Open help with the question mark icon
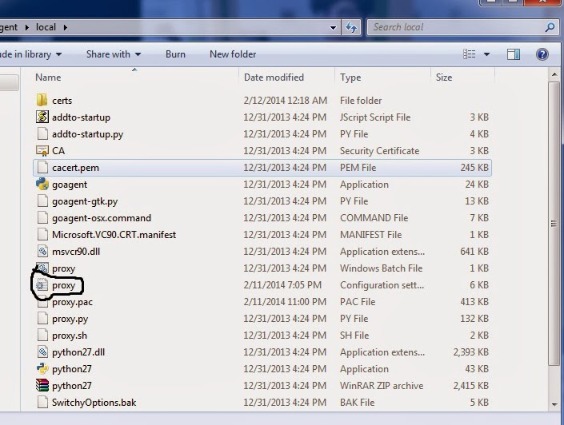 (542, 54)
